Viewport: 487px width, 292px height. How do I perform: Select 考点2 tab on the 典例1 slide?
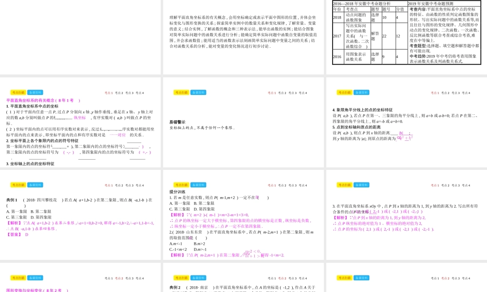[x=119, y=185]
